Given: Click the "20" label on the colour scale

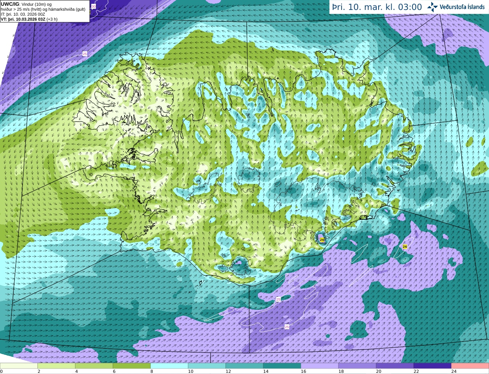Looking at the screenshot, I should (379, 371).
